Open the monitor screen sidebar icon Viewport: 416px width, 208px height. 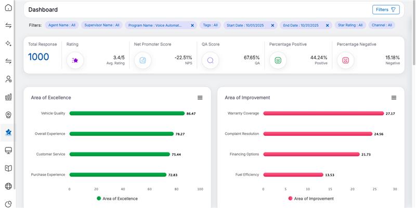(x=8, y=150)
